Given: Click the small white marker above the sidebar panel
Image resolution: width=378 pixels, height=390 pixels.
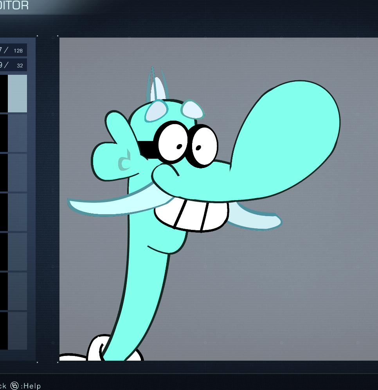Looking at the screenshot, I should [x=37, y=36].
